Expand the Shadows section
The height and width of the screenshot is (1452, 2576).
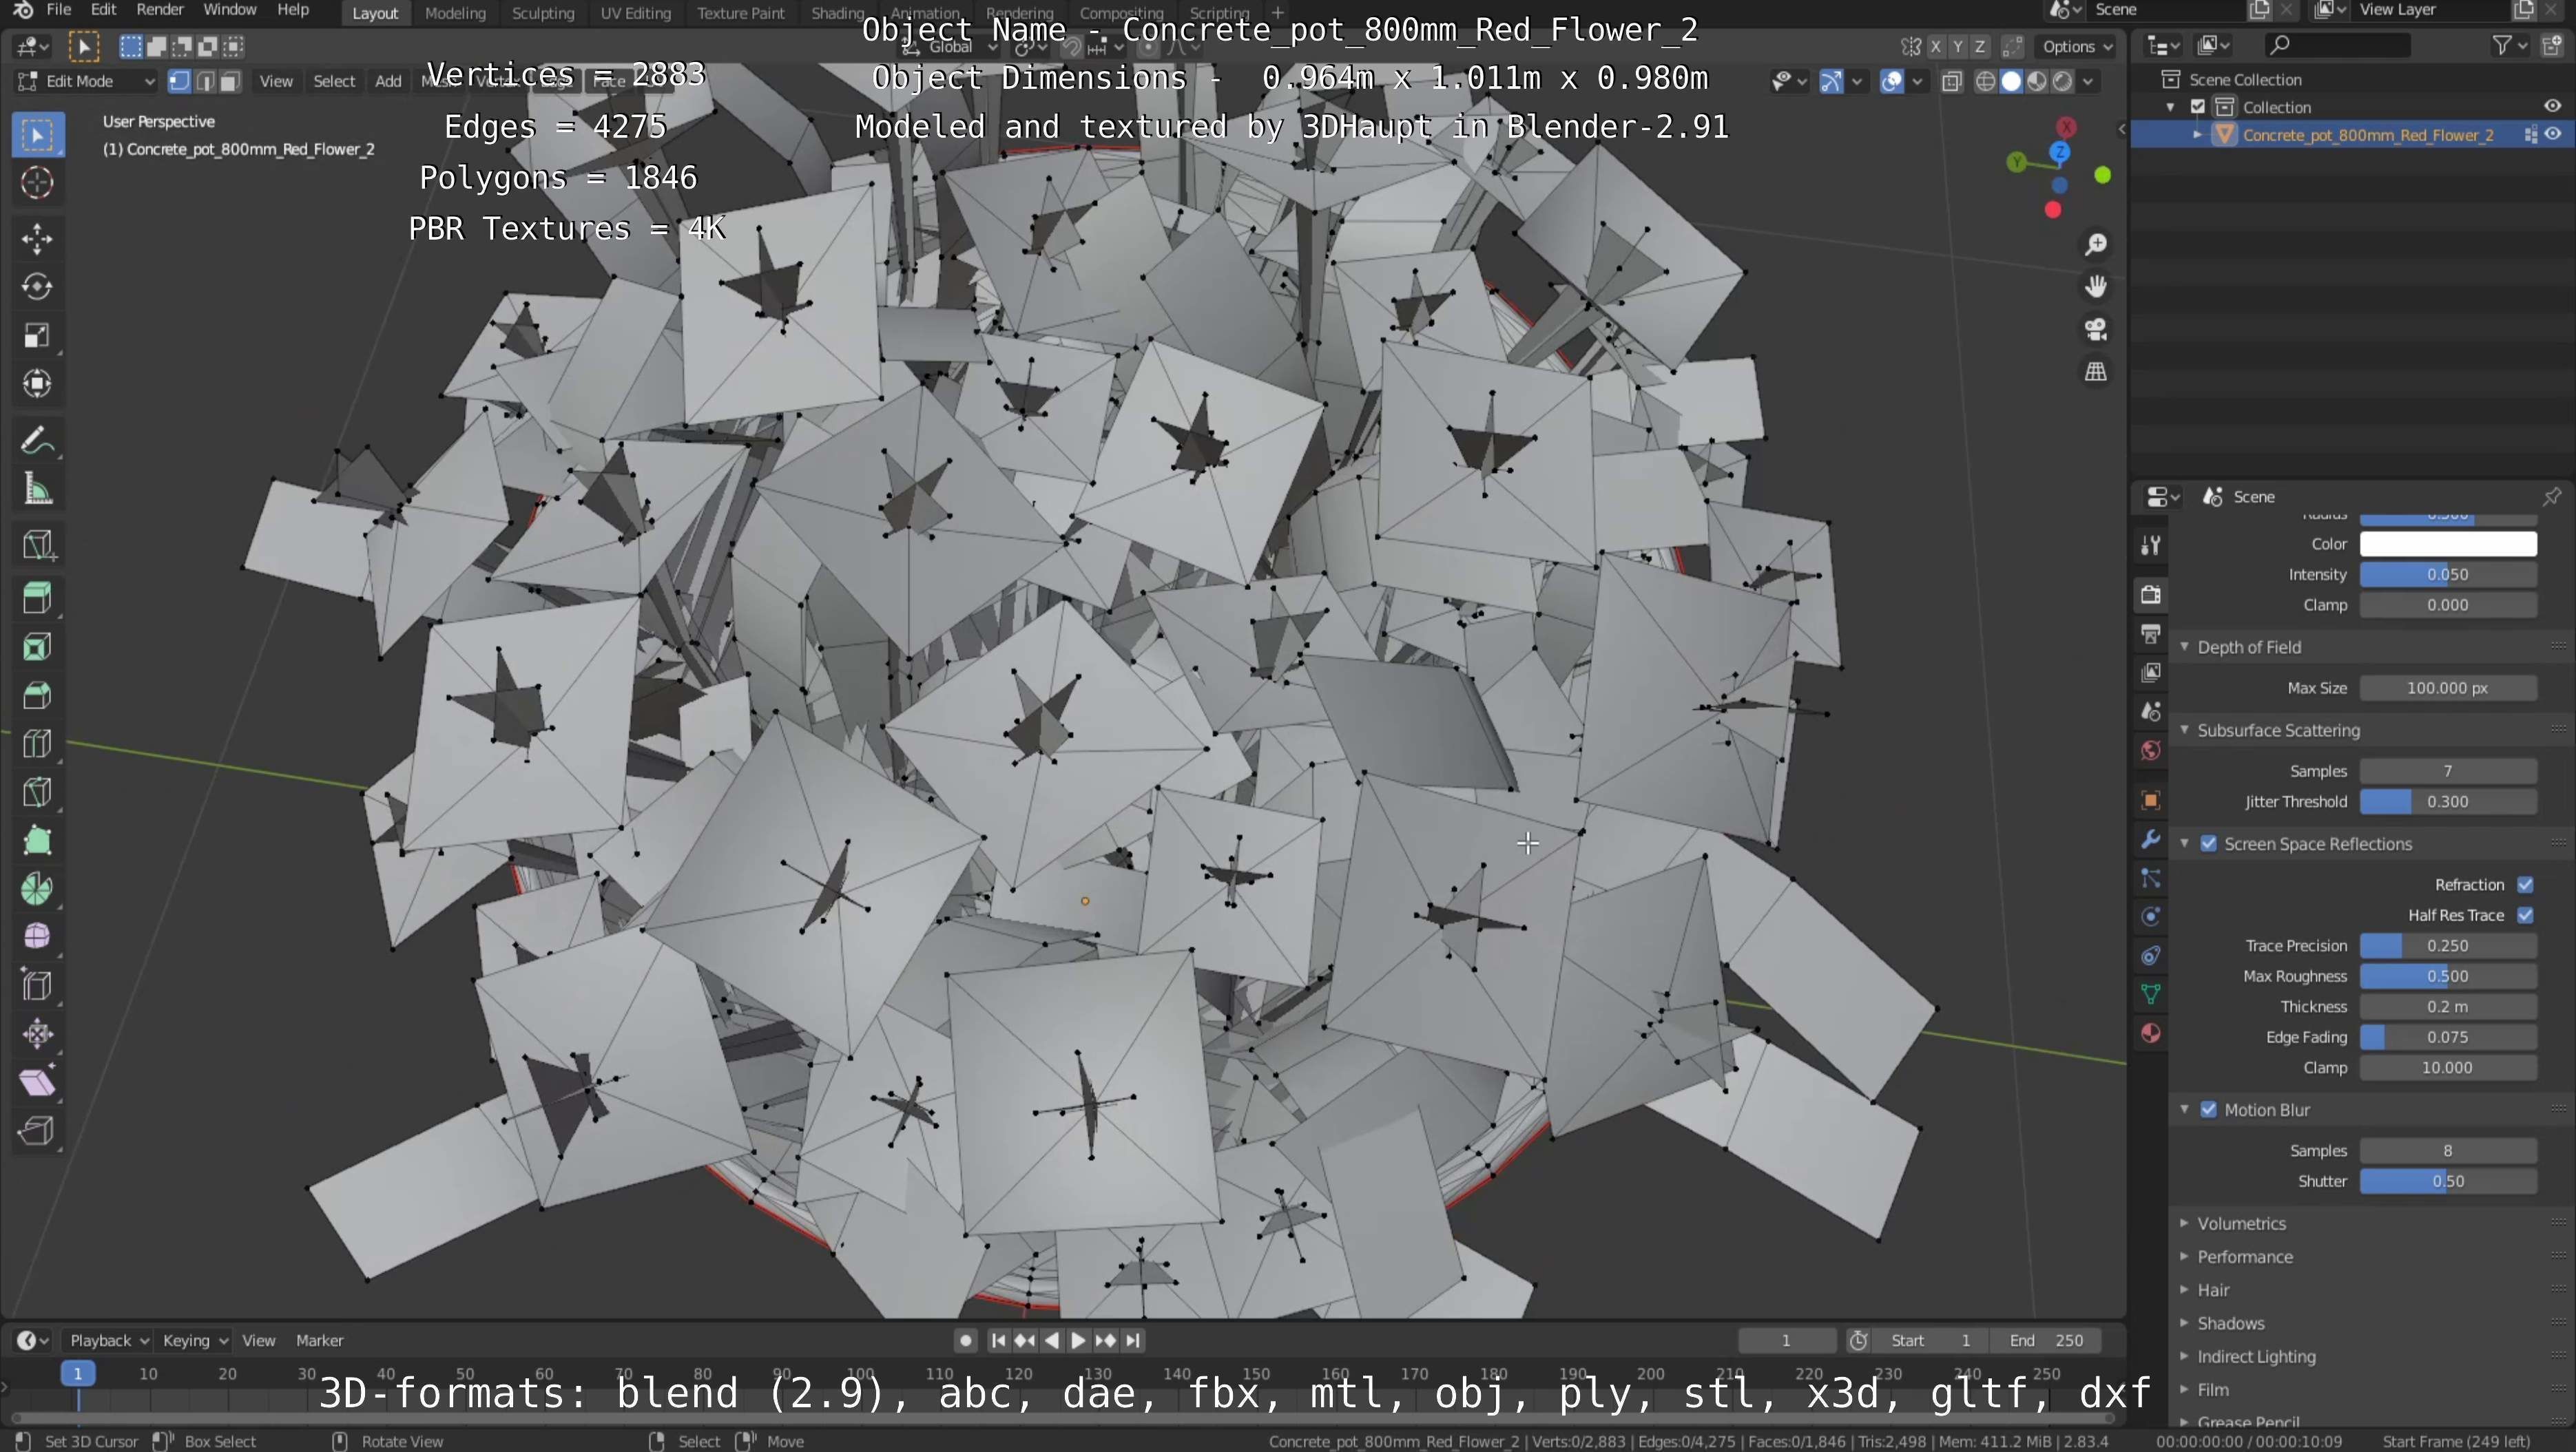click(2230, 1323)
